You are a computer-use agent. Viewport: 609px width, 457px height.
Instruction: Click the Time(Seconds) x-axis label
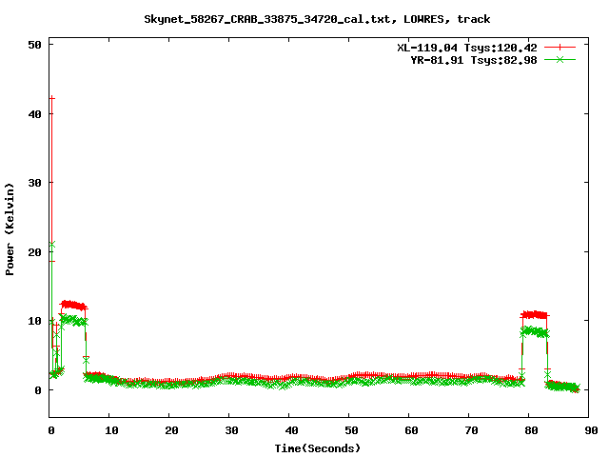click(318, 448)
